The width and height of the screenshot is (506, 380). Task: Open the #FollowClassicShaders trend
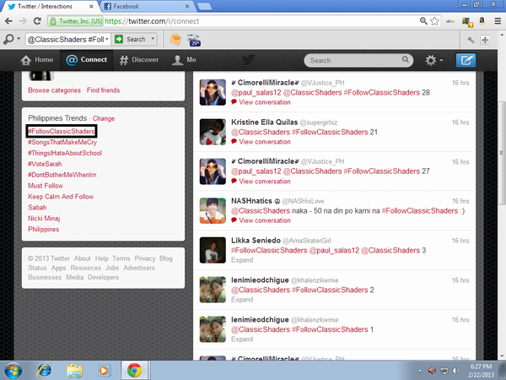[x=62, y=131]
